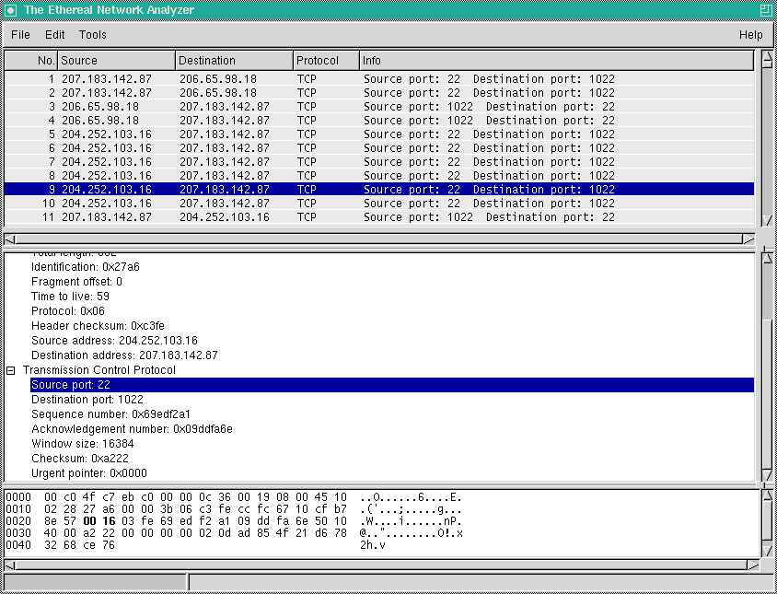Open the Tools menu
Screen dimensions: 777x594
91,35
